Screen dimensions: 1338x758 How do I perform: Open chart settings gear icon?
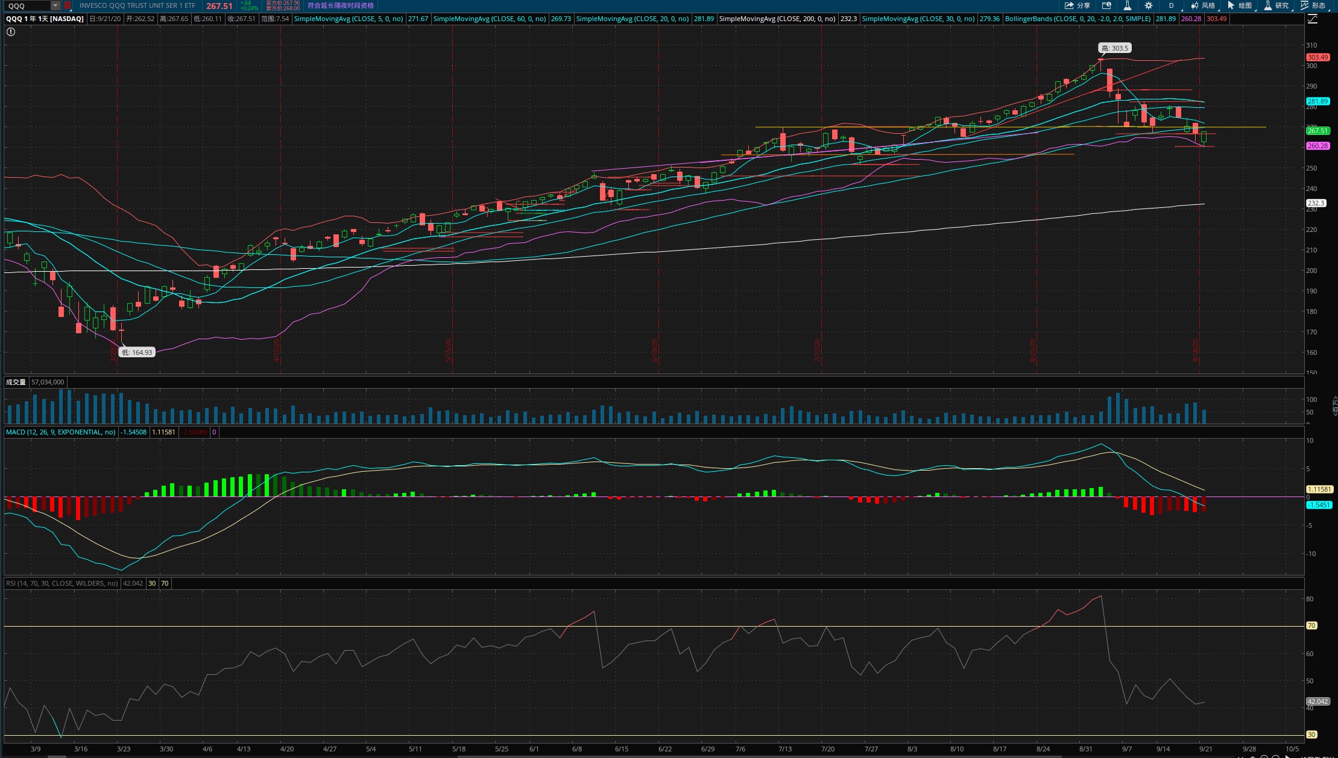1149,5
